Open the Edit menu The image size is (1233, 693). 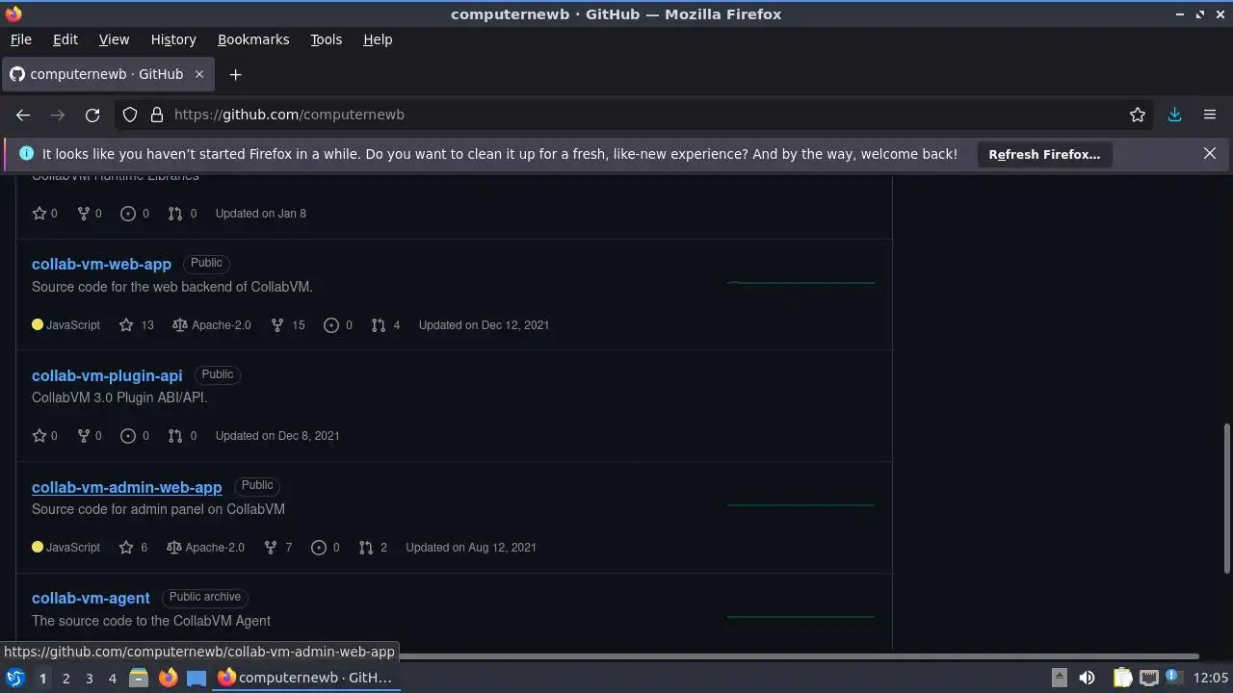coord(66,39)
